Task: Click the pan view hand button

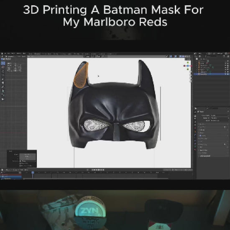Action: coord(191,75)
